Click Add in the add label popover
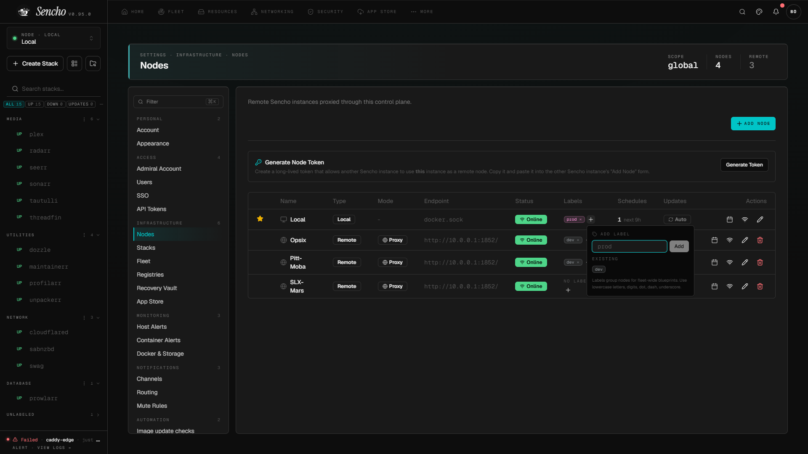 [x=679, y=246]
